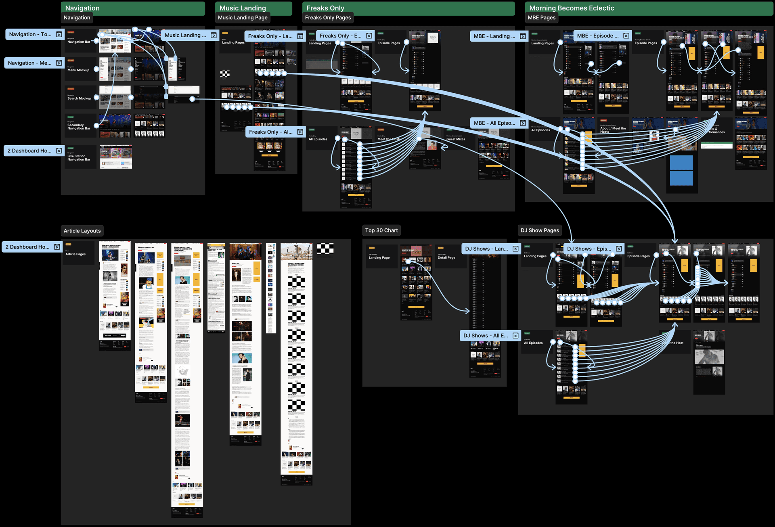Play the 'Navigation - To...' prototype flow icon

coord(58,34)
